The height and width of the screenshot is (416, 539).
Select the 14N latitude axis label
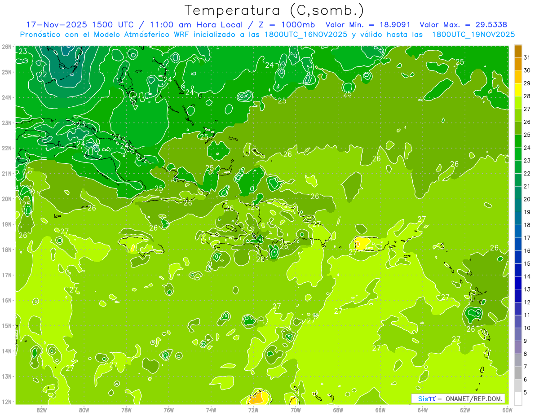click(x=7, y=351)
